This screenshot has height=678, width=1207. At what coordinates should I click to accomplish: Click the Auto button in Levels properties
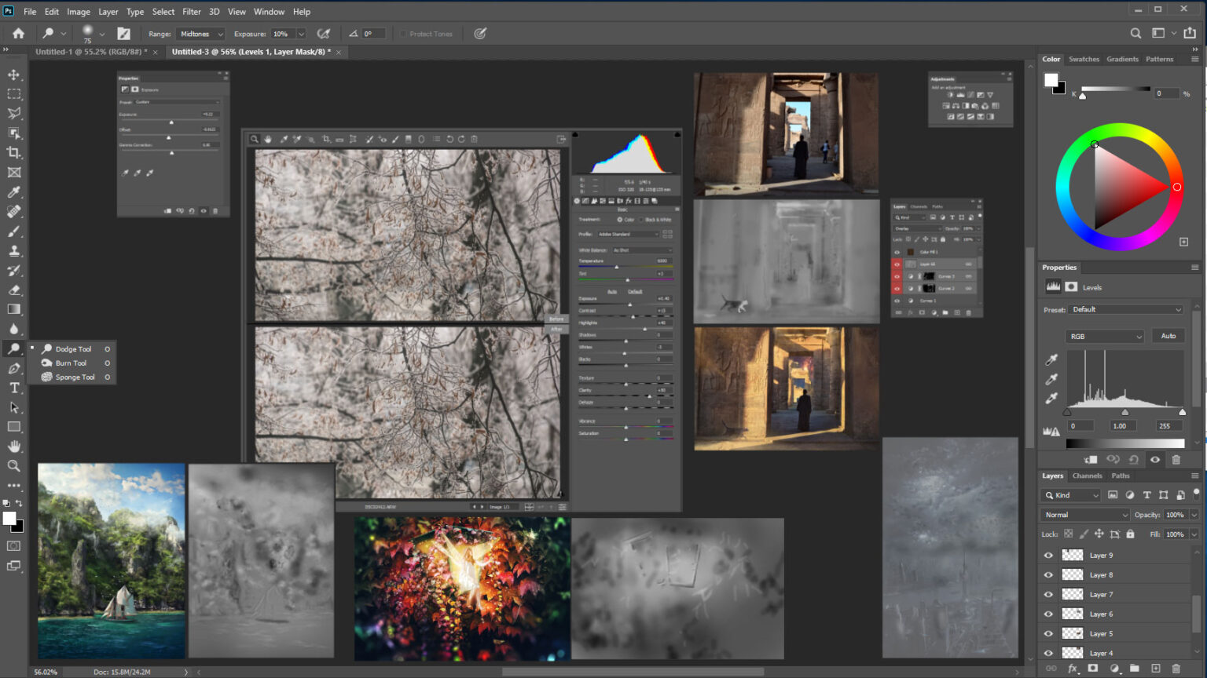1168,335
